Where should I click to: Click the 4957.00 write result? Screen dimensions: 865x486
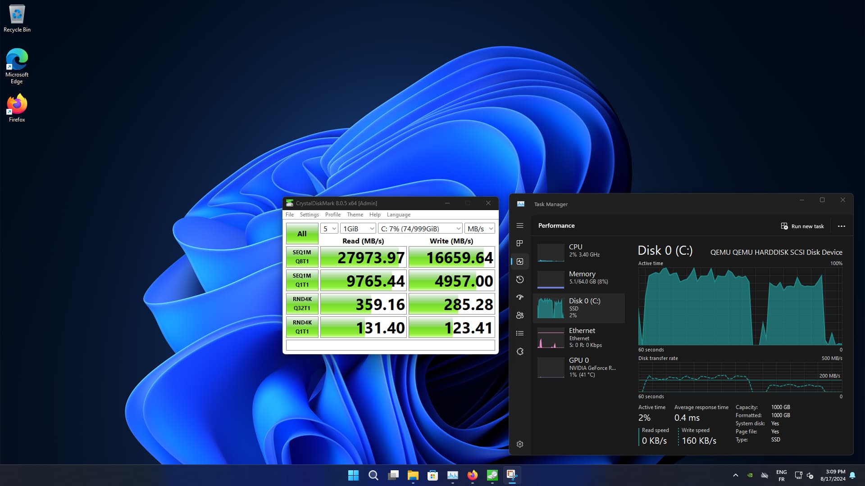point(451,280)
